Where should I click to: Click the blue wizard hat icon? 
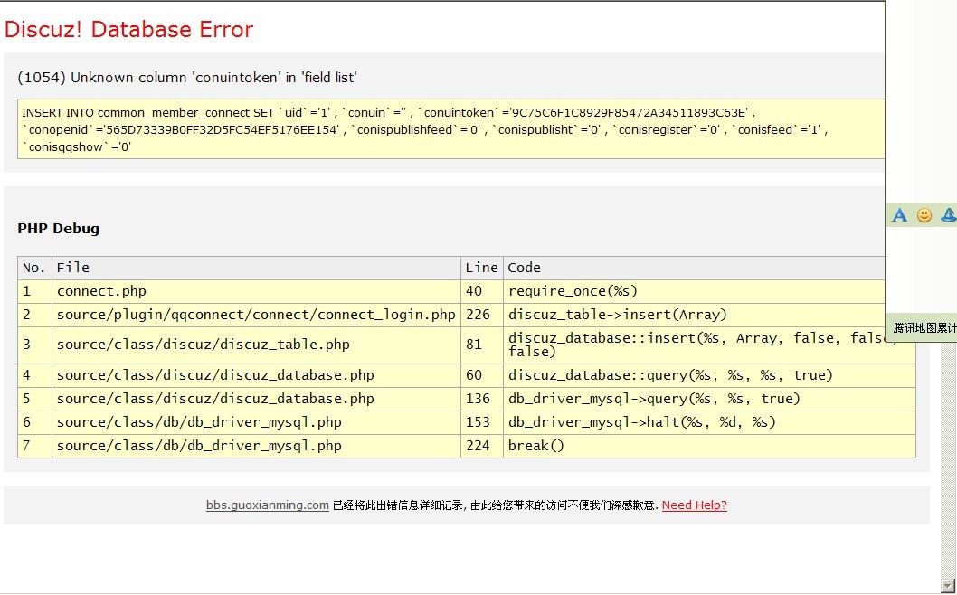pos(948,215)
